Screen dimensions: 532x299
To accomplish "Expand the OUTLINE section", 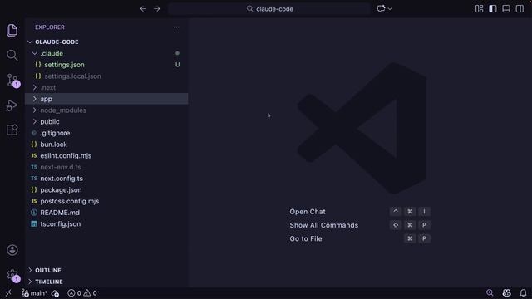I will pos(106,270).
